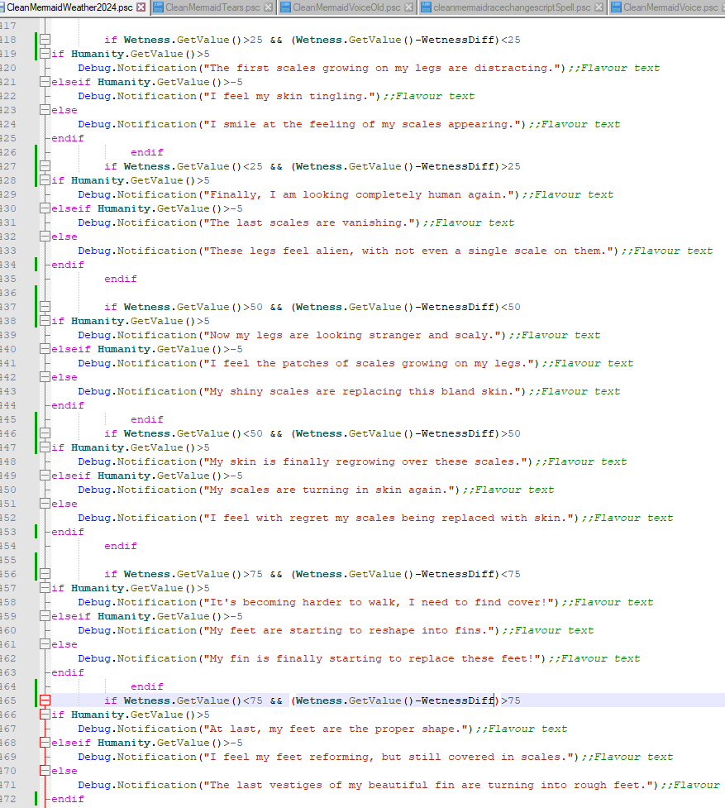Close the CleanMermaidWeather2024.psc tab

141,7
